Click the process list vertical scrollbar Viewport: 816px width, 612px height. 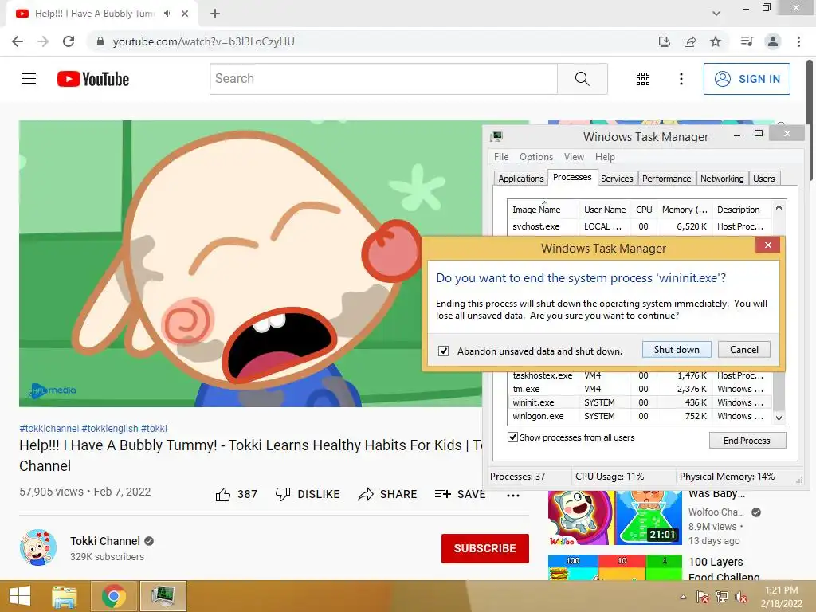(779, 312)
